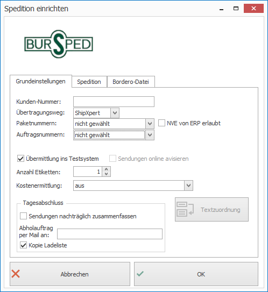Screen dimensions: 268x292
Task: Maximize the Spedition einrichten window
Action: [x=236, y=9]
